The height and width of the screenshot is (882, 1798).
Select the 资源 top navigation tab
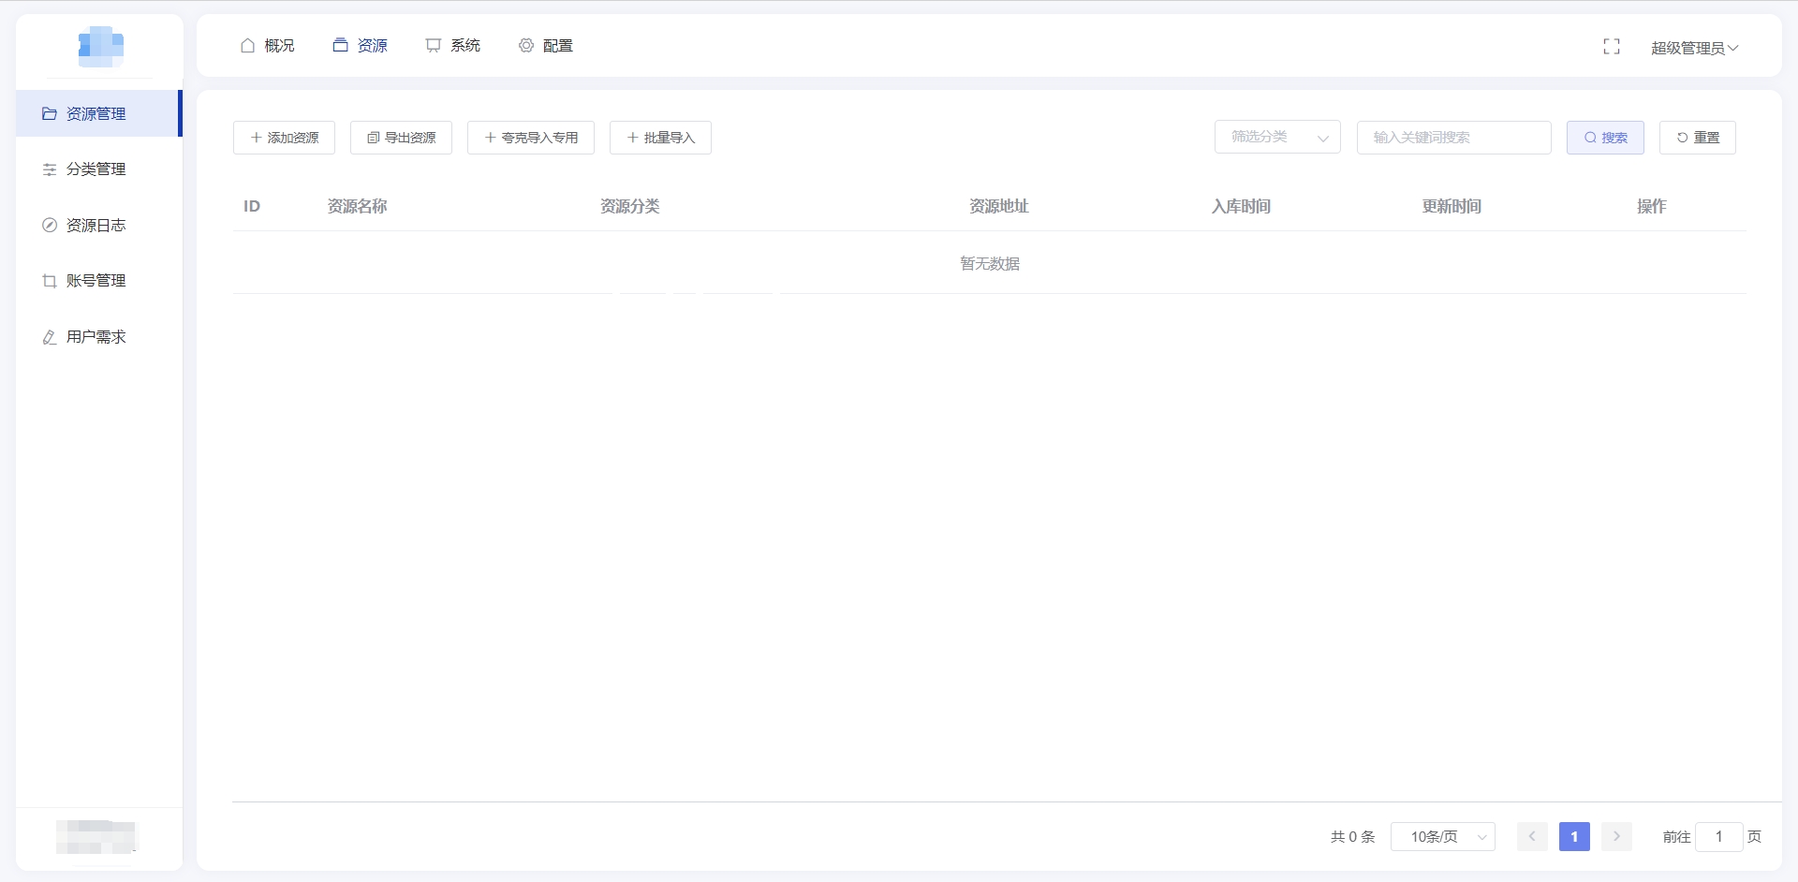[x=361, y=46]
